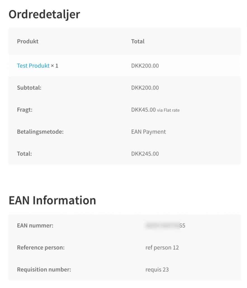Click the product price DKK200.00
Screen dimensions: 247x288
pos(145,66)
